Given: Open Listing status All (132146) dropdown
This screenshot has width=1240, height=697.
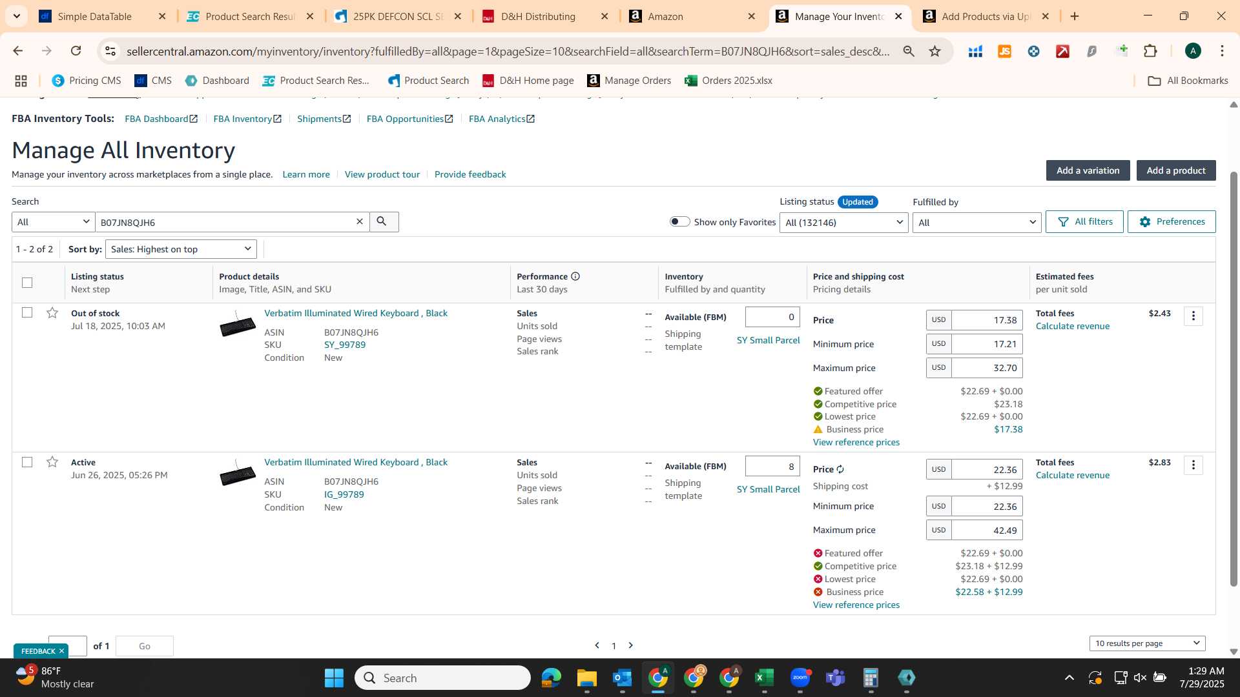Looking at the screenshot, I should 843,223.
